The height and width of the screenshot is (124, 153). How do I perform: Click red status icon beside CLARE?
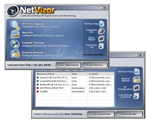[x=38, y=92]
